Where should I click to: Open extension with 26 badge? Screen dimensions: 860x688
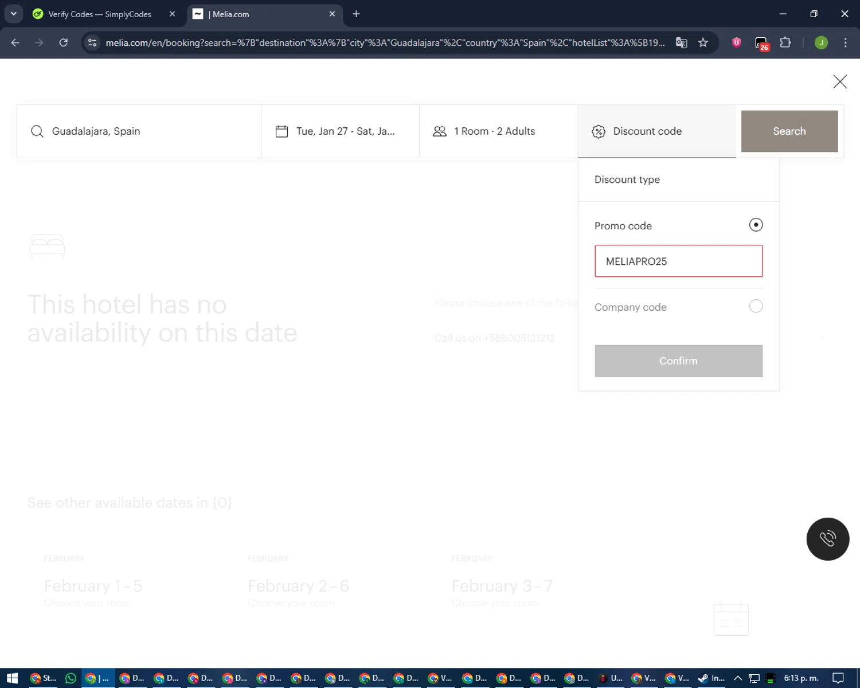761,44
